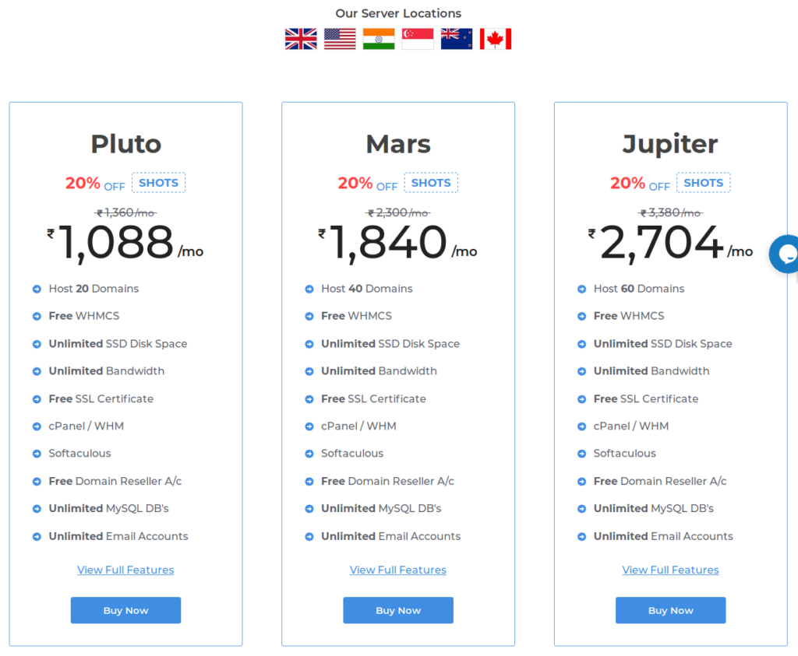Click the arrow bullet beside Jupiter's Softaculous

click(x=581, y=454)
